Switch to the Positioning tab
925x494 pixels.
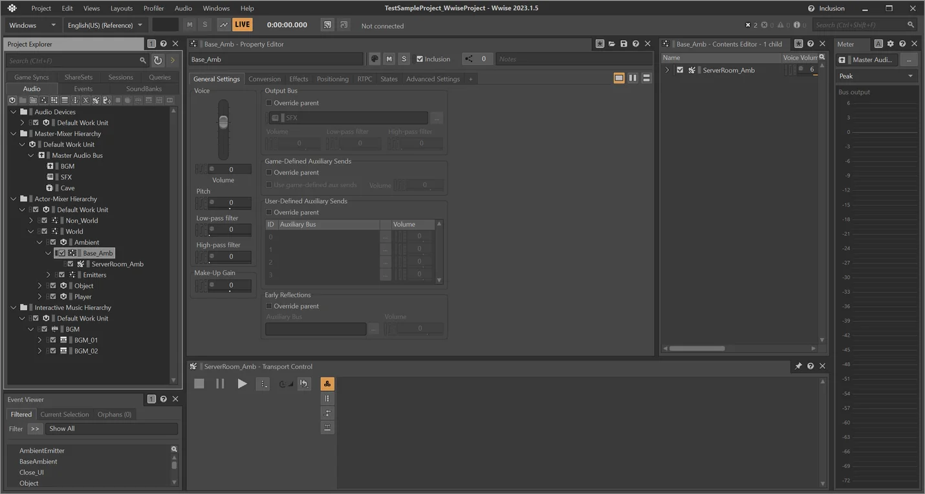(332, 78)
